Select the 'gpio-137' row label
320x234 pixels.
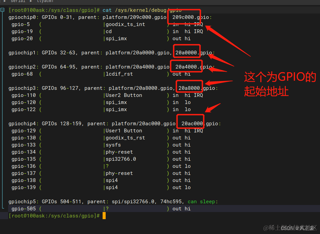[x=24, y=173]
